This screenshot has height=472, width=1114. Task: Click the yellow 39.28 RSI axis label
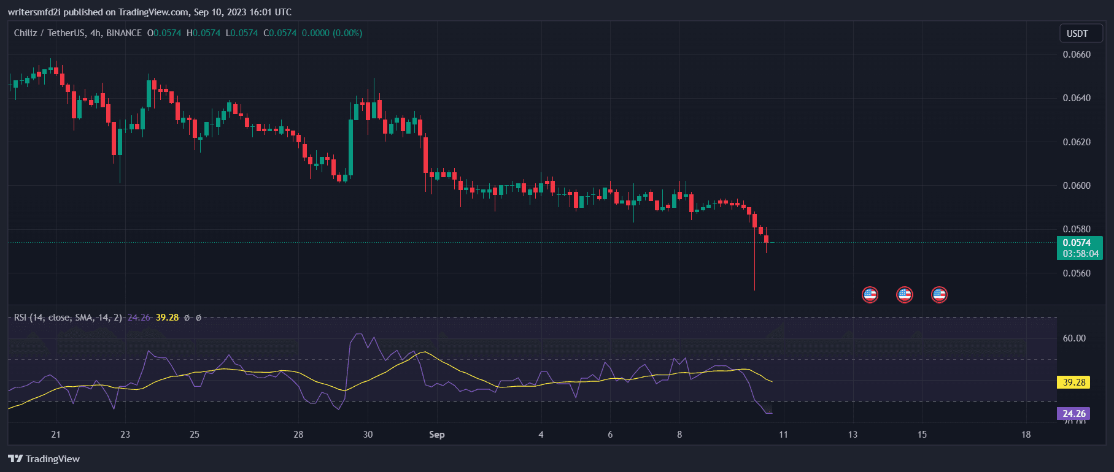(x=1073, y=382)
